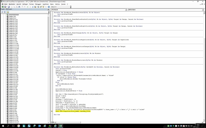Click the yellow execution arrow in margin
The height and width of the screenshot is (128, 206).
click(52, 111)
